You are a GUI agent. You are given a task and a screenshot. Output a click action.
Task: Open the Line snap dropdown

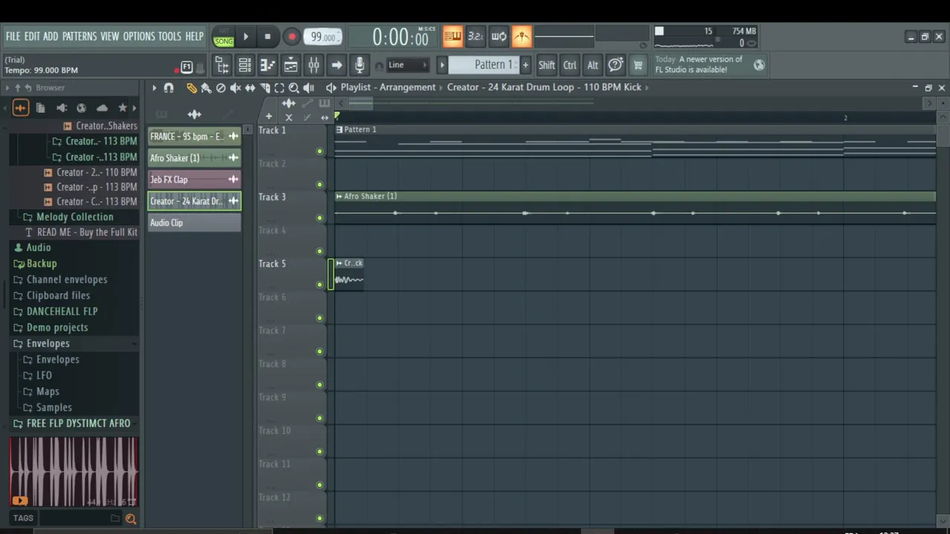(x=407, y=65)
